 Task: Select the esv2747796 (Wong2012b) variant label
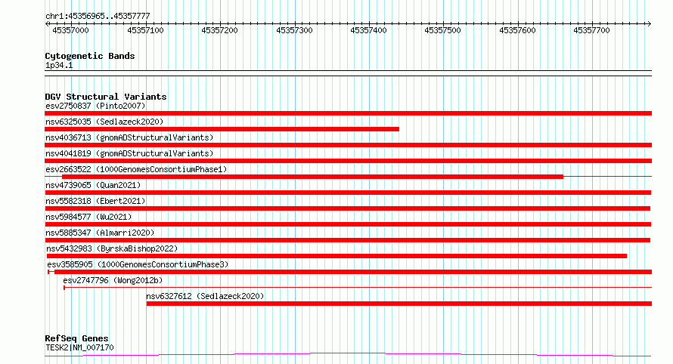click(113, 280)
